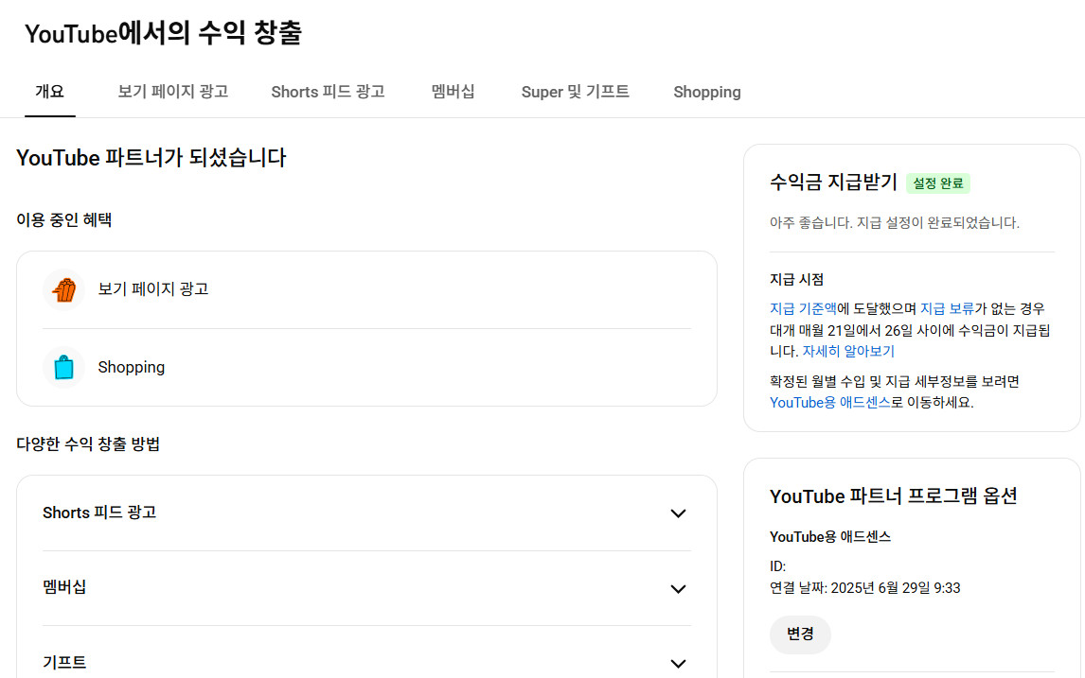Open the Super 및 기프트 tab

point(575,92)
